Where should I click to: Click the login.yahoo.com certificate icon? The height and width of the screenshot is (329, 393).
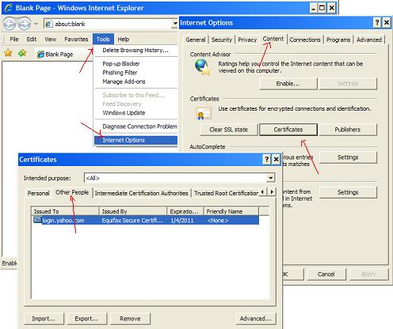[37, 220]
